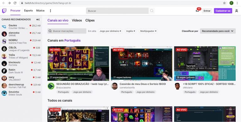The width and height of the screenshot is (241, 122).
Task: Open the user profile icon menu
Action: pos(237,11)
